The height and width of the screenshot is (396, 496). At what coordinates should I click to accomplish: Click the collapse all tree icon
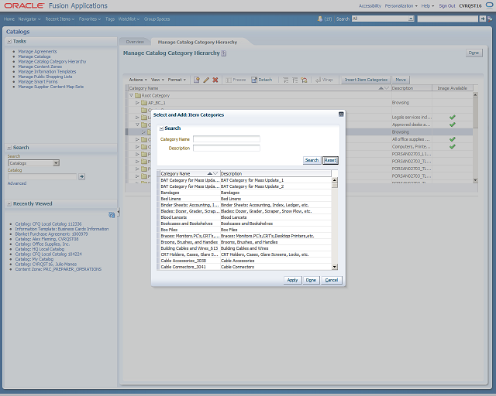tap(294, 80)
